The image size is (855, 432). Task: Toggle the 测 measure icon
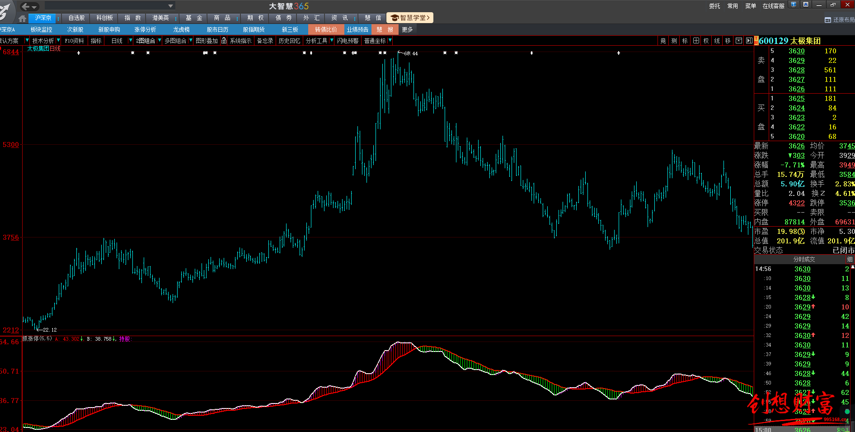[x=674, y=41]
